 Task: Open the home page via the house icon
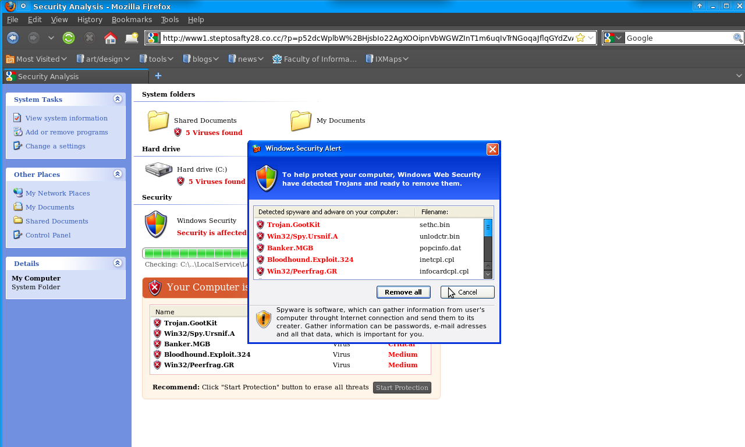110,38
